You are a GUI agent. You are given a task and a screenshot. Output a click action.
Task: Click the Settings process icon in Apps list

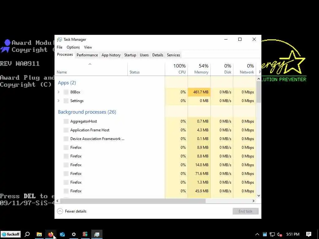tap(66, 101)
